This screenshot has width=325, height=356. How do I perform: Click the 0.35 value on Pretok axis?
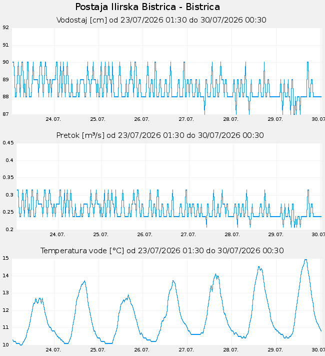[x=8, y=177]
